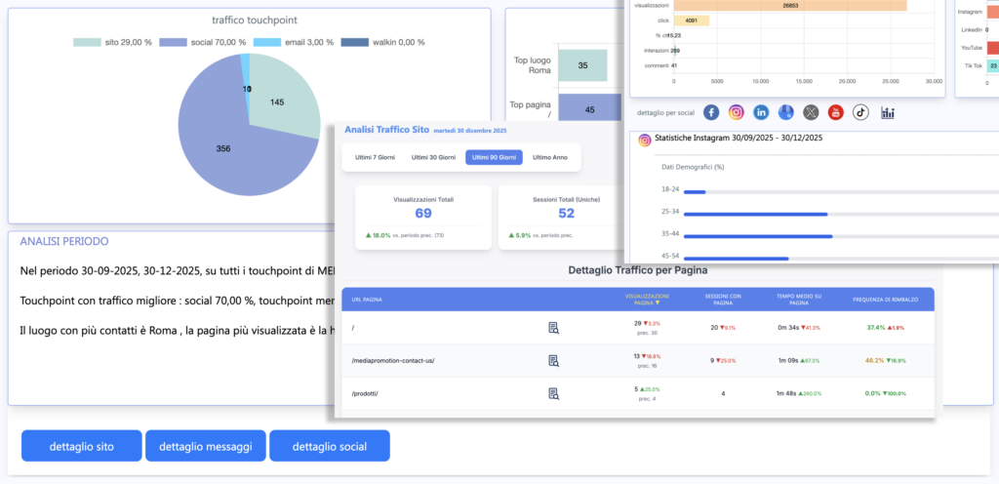The width and height of the screenshot is (999, 484).
Task: Click the 45-54 demographic bar
Action: (736, 258)
